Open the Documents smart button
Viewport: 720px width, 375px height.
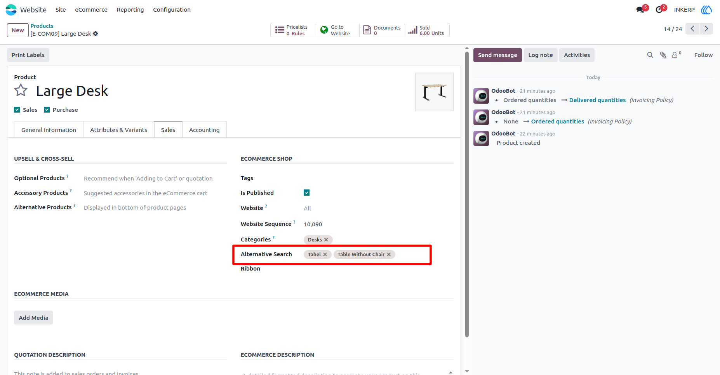pos(382,30)
